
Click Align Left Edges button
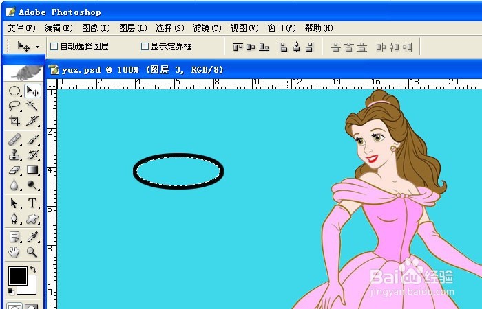pyautogui.click(x=283, y=47)
